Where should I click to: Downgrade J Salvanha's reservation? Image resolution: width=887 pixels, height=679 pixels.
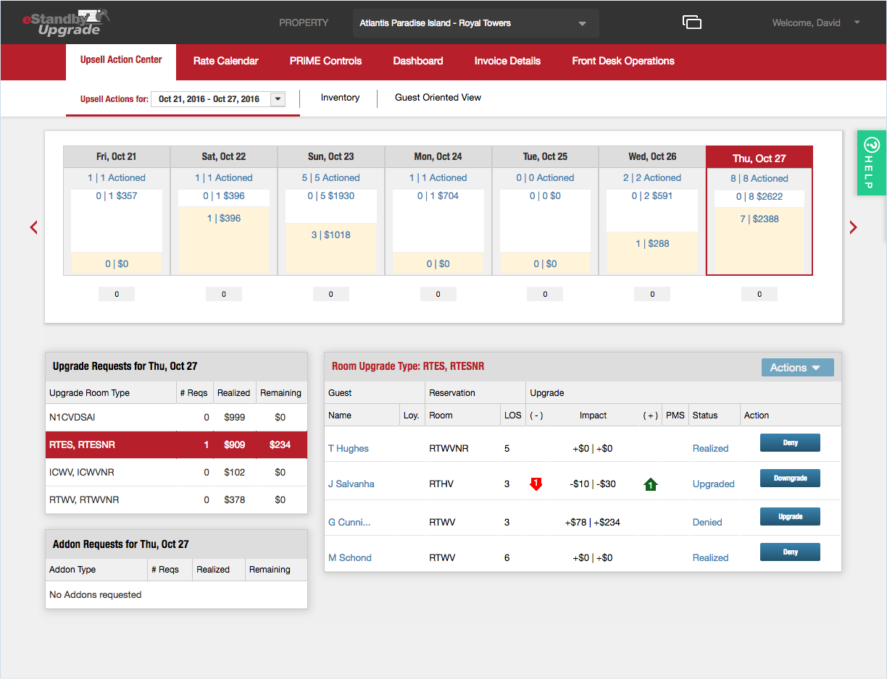pyautogui.click(x=790, y=478)
